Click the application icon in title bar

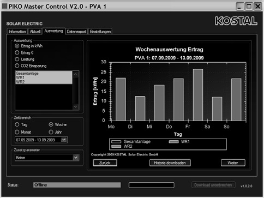4,6
